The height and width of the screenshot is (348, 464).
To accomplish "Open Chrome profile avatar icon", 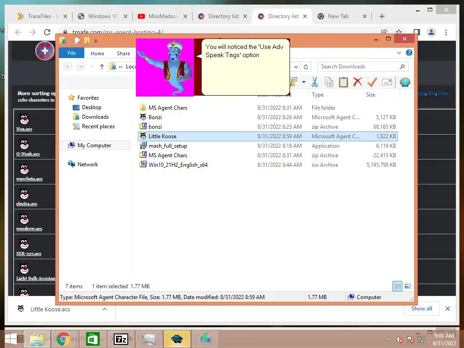I will (x=431, y=32).
